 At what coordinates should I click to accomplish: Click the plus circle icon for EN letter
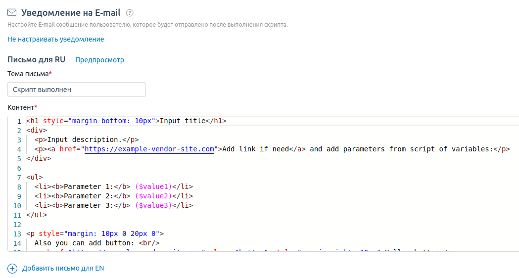[12, 269]
